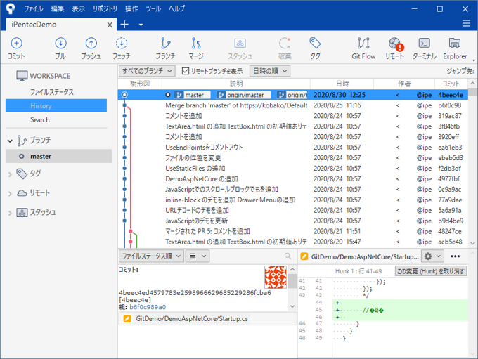Open the toolbar overflow arrow beside Explorer
Viewport: 478px width, 359px height.
[x=473, y=60]
